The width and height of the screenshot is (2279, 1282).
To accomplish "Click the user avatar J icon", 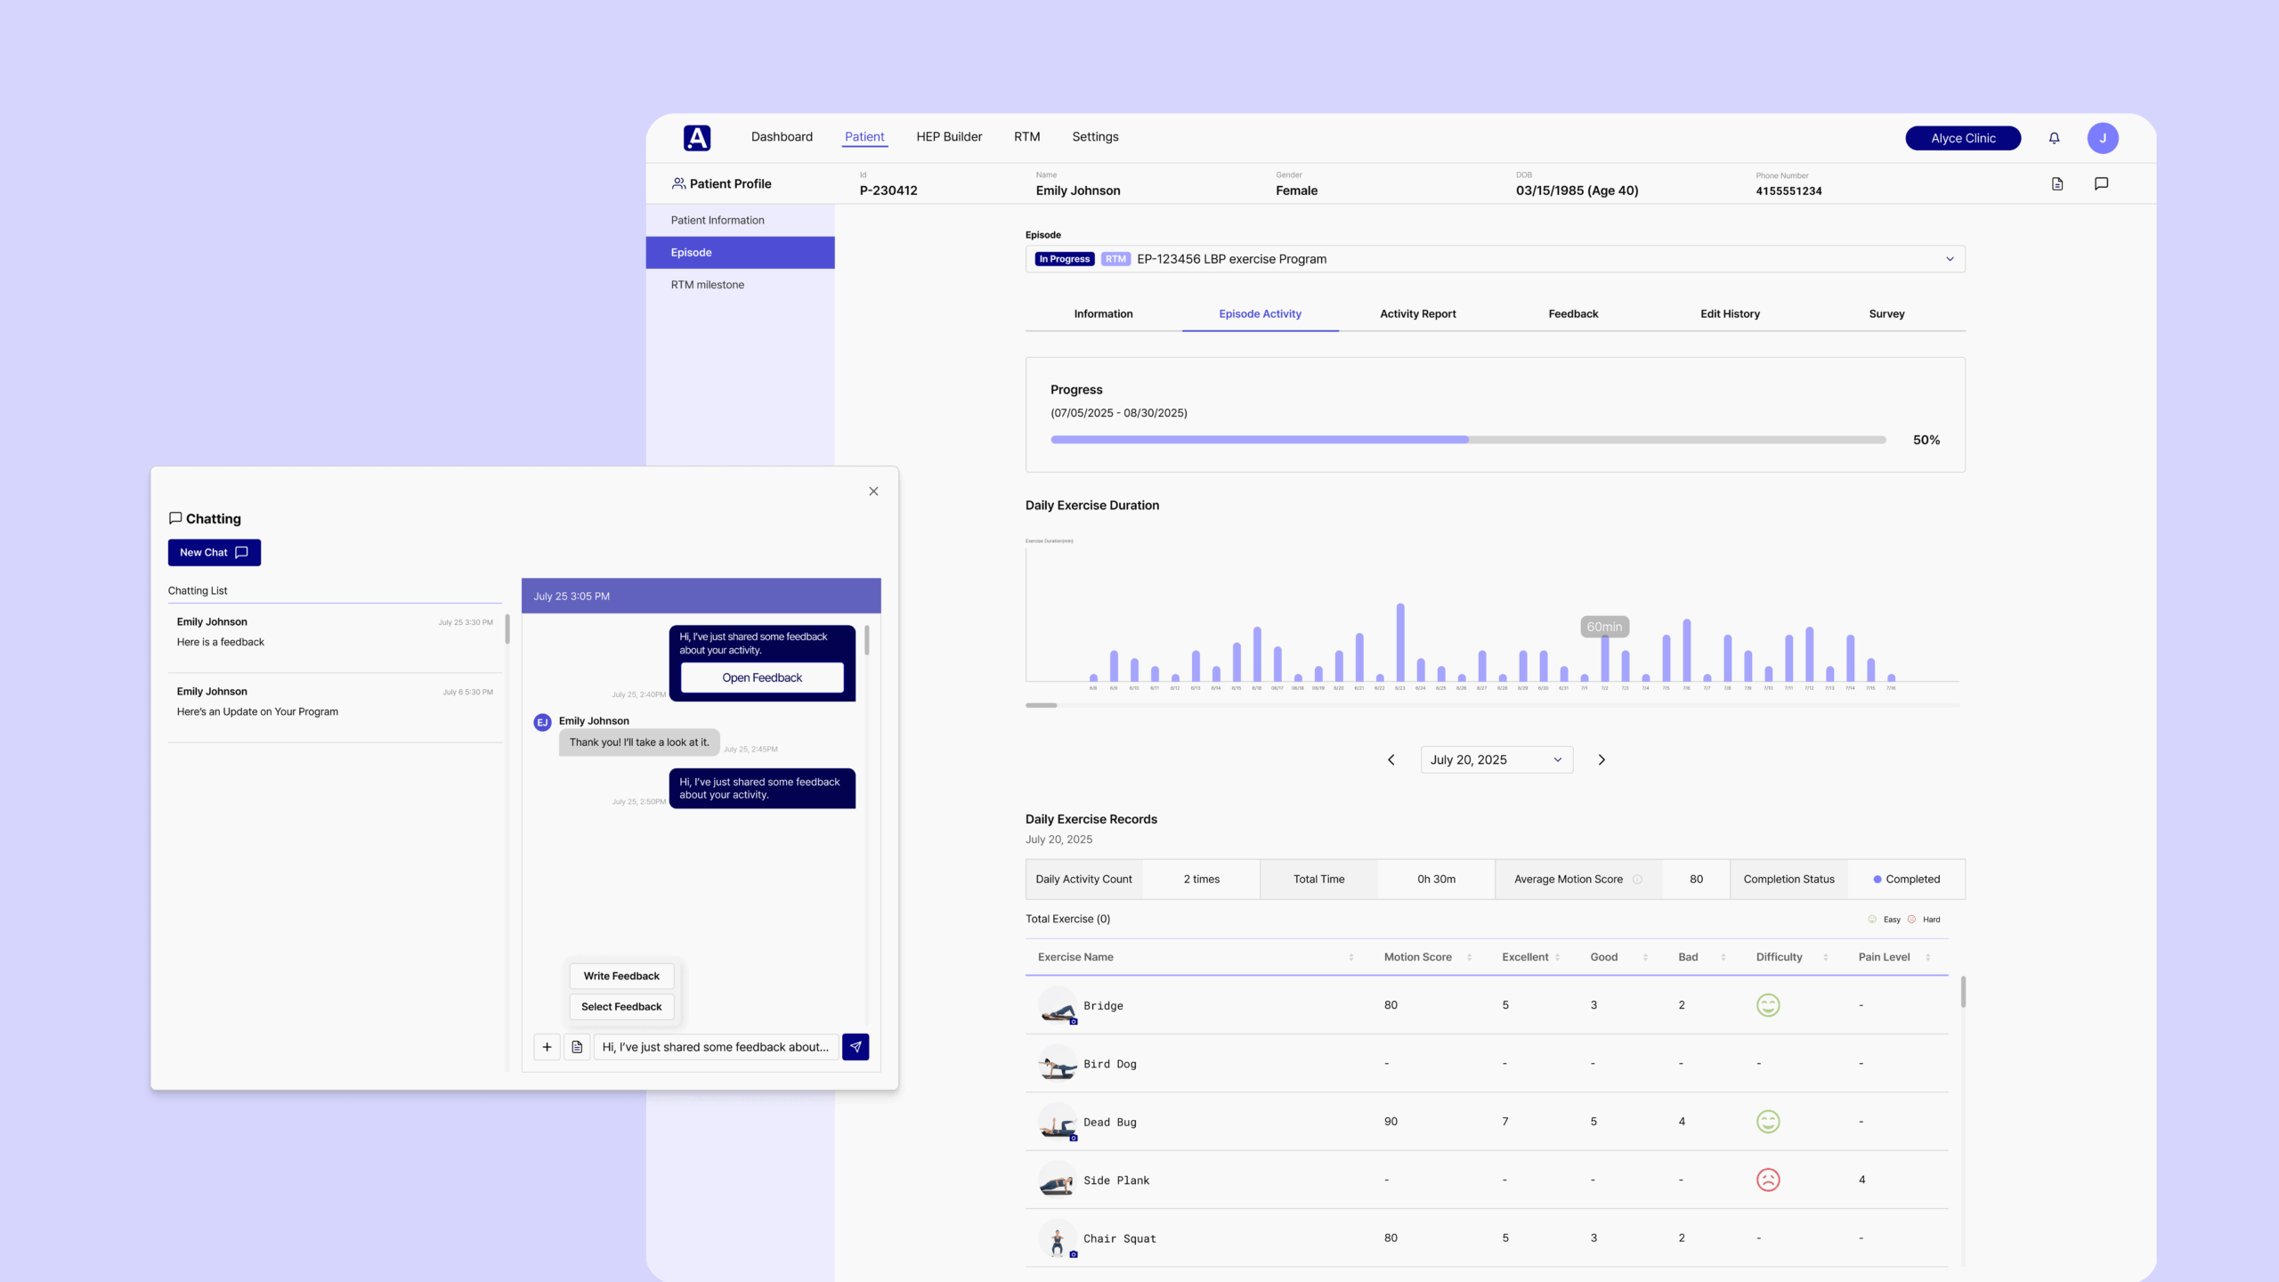I will [2103, 138].
